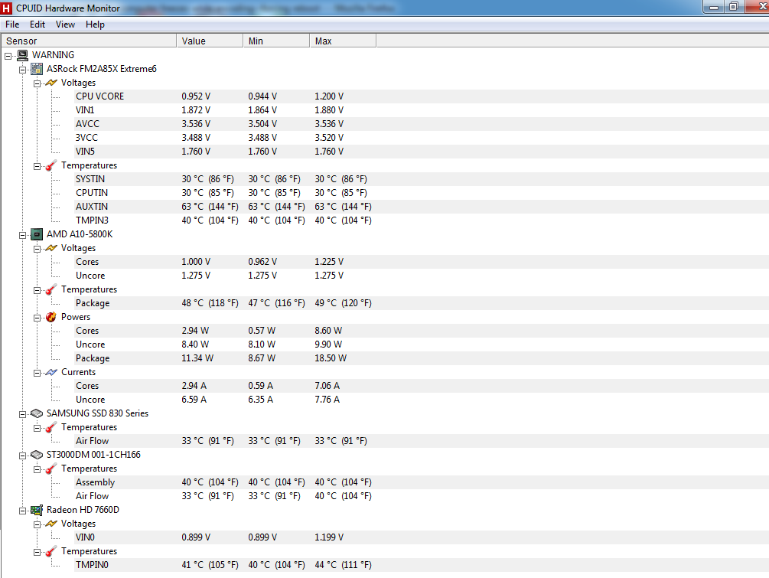This screenshot has width=769, height=578.
Task: Click the 0.952 V CPU VCORE value
Action: click(x=196, y=96)
